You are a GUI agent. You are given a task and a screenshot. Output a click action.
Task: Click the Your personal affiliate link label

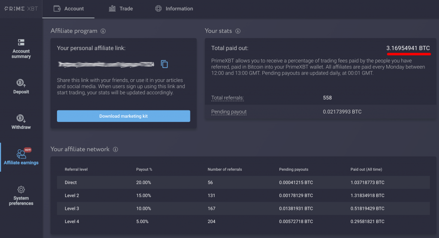point(91,48)
